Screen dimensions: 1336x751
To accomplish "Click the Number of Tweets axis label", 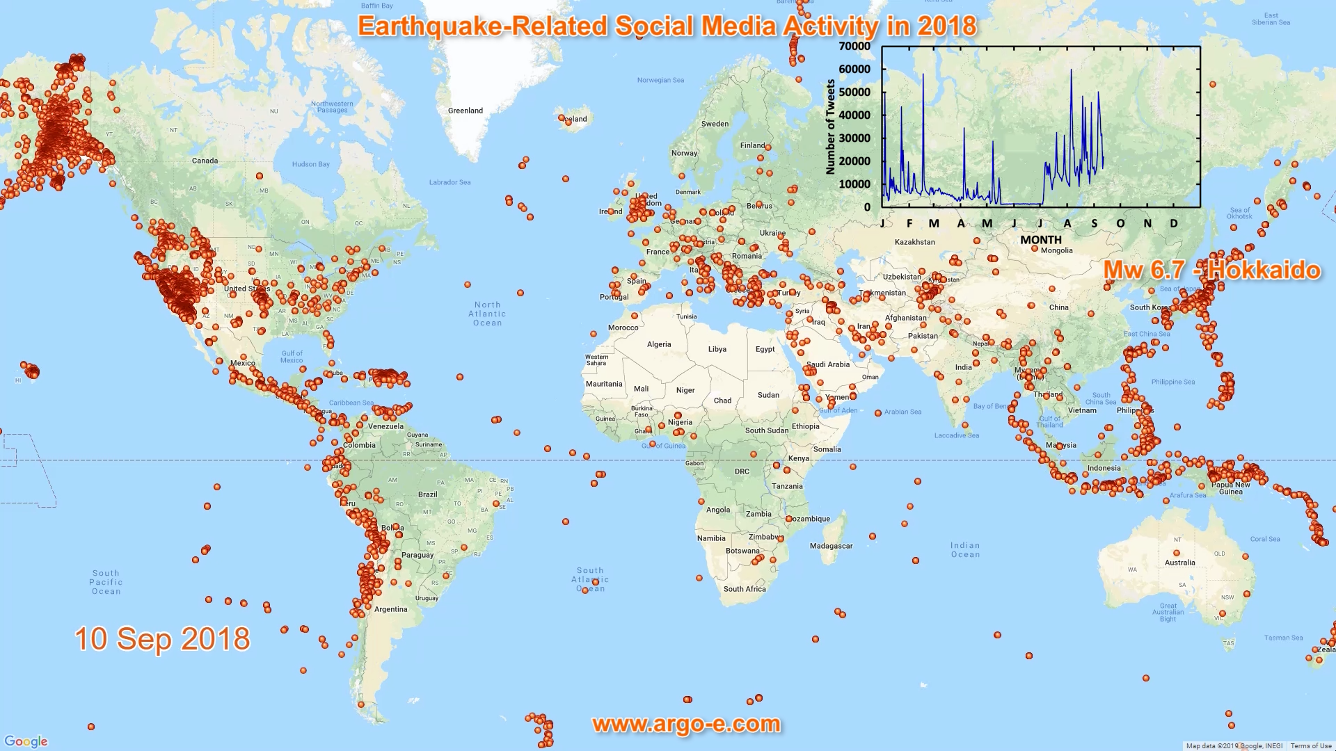I will tap(830, 127).
